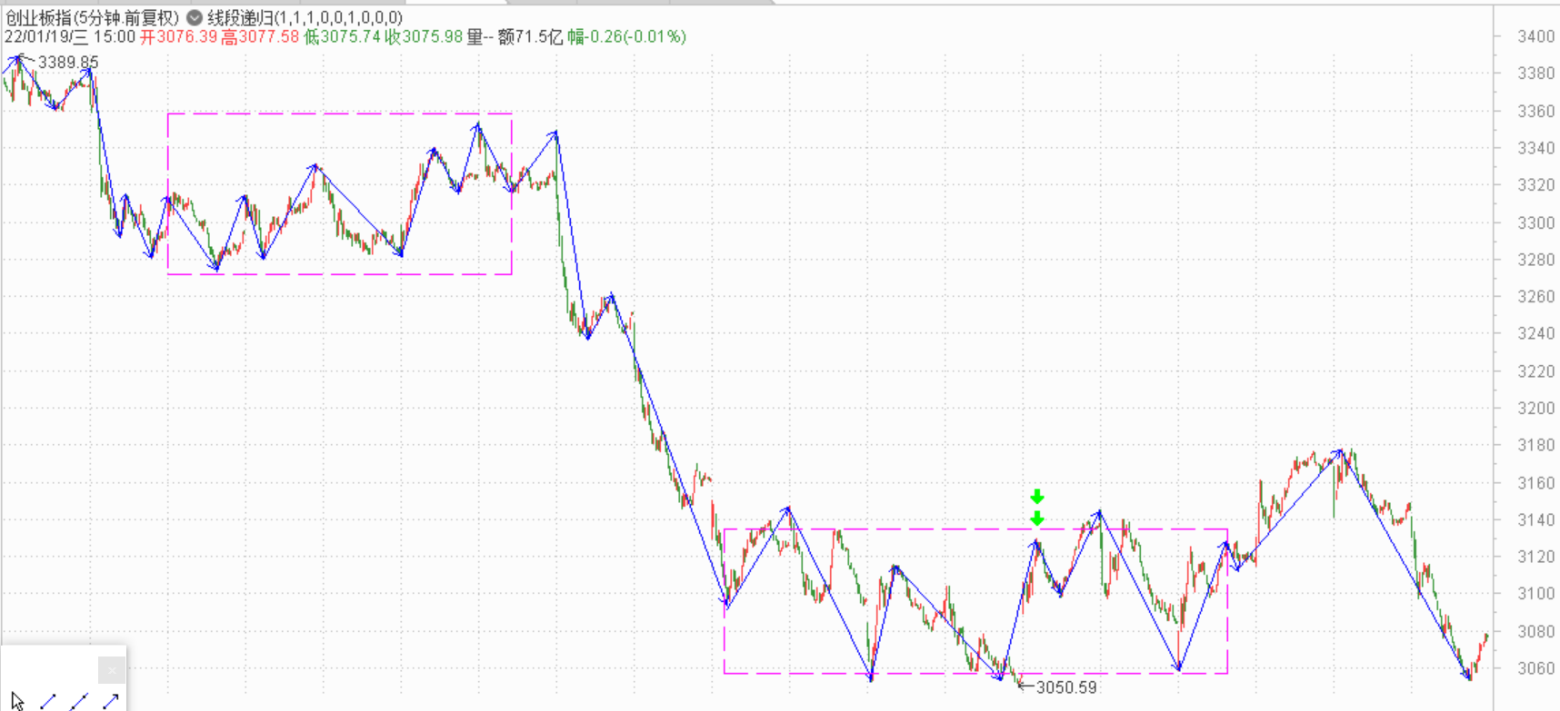Click the change 幅-0.26(-0.01%) value

pyautogui.click(x=626, y=37)
